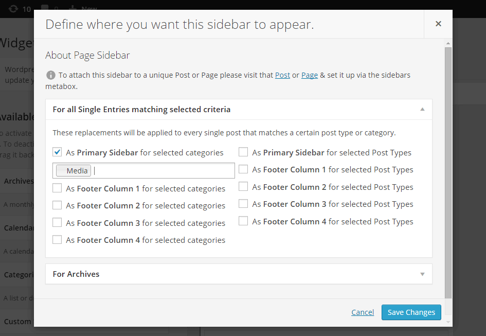The width and height of the screenshot is (486, 336).
Task: Click the category selection input field
Action: pos(154,170)
